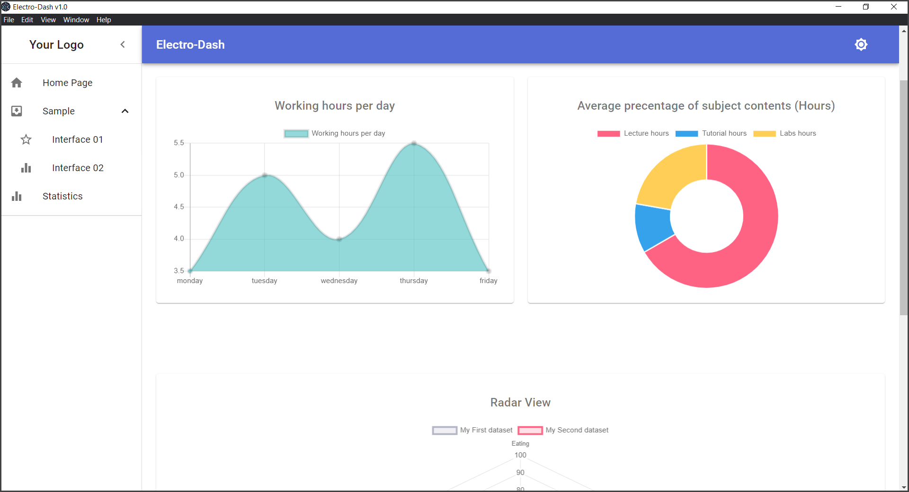Click the Sample download-box icon
Viewport: 909px width, 492px height.
[x=17, y=111]
